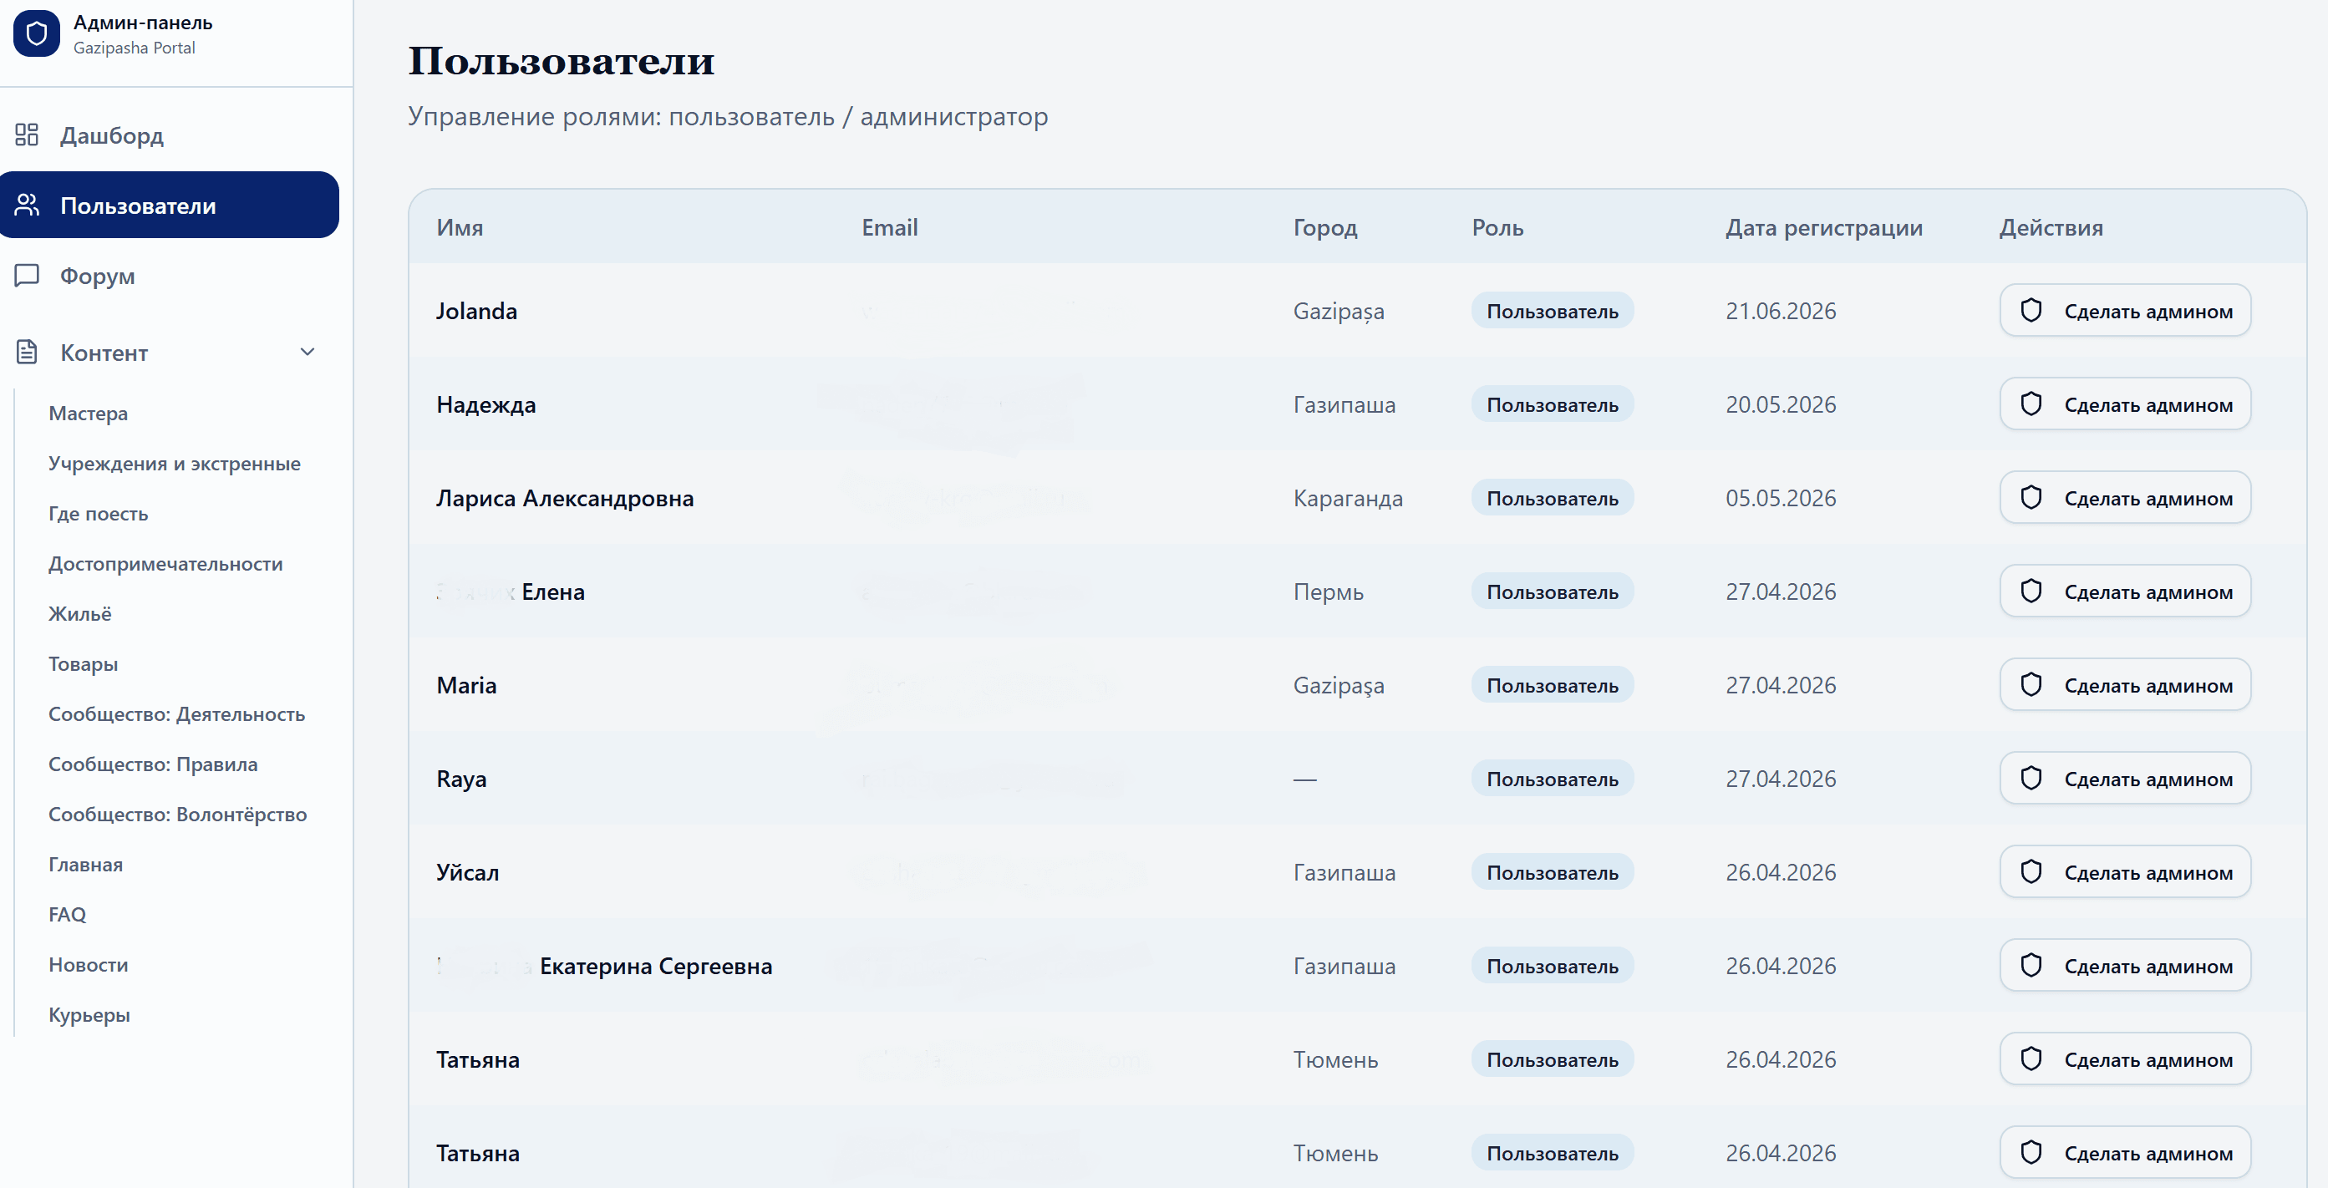The image size is (2328, 1188).
Task: Click the Контент document icon
Action: (x=27, y=353)
